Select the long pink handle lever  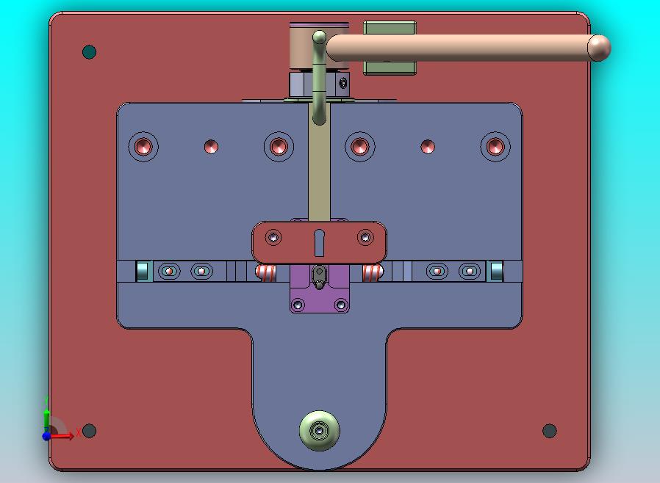coord(468,48)
